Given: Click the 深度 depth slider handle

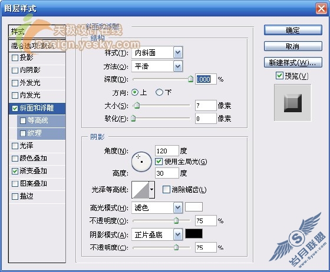Looking at the screenshot, I should click(190, 79).
